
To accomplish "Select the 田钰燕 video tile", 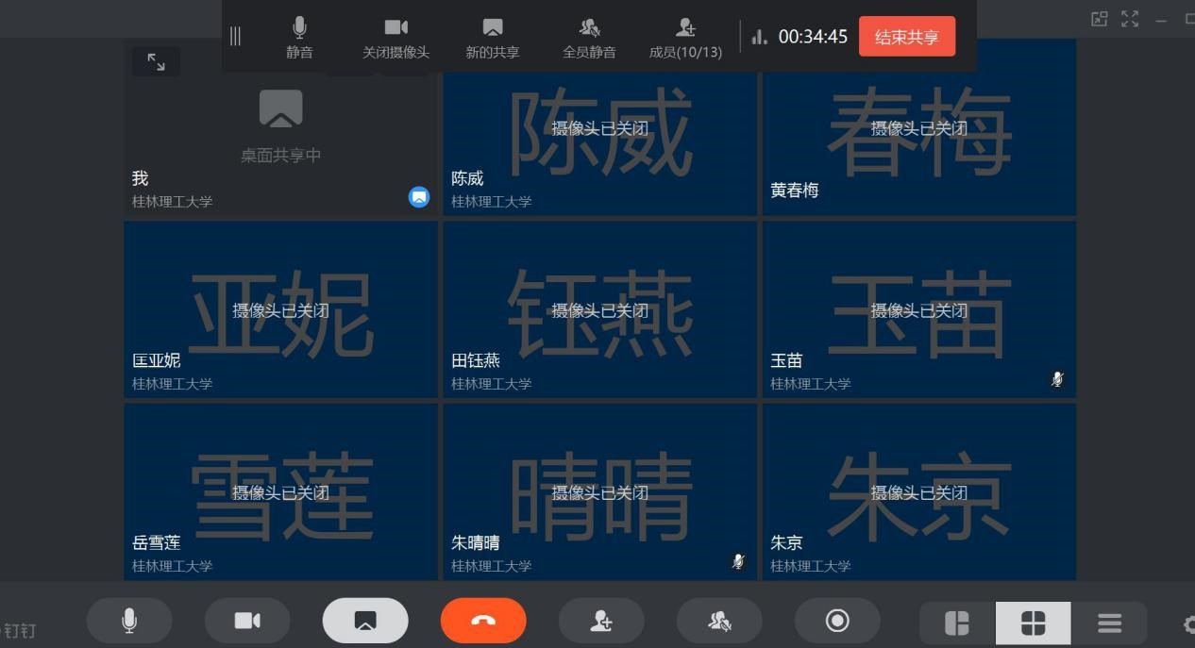I will (600, 309).
